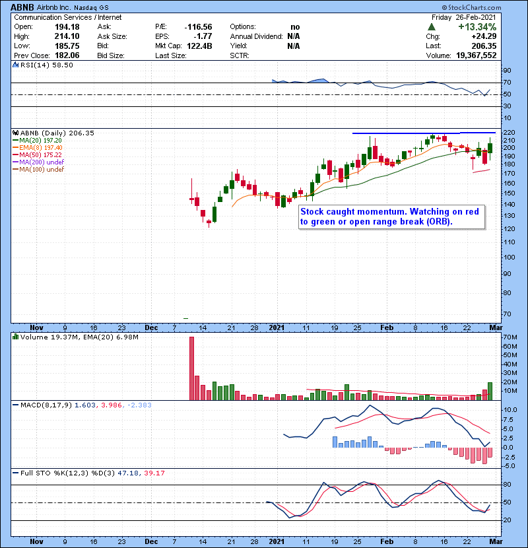Click the 2021 label on bottom date axis

pyautogui.click(x=277, y=541)
